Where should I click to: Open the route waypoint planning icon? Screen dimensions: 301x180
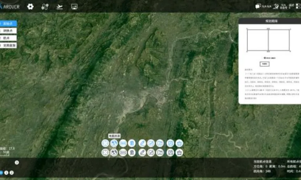click(45, 7)
